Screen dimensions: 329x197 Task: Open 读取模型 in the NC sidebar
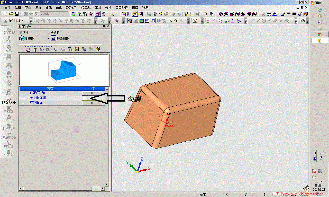(x=9, y=31)
